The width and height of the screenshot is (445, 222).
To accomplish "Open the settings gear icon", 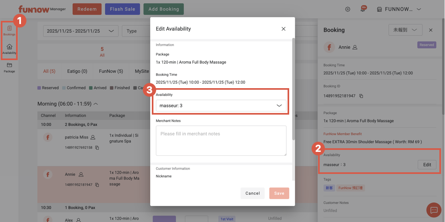I will [348, 9].
